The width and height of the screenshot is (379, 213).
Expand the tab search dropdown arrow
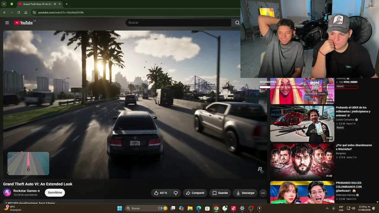click(4, 4)
